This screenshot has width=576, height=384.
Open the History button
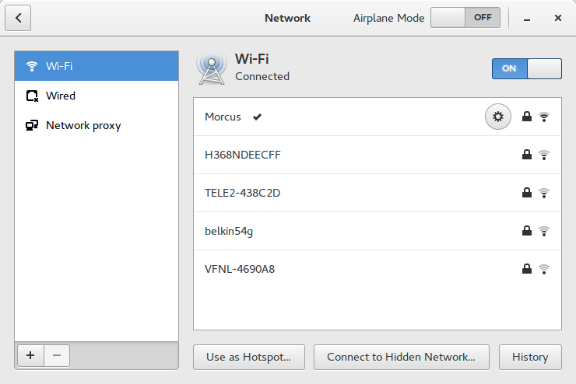pyautogui.click(x=530, y=357)
